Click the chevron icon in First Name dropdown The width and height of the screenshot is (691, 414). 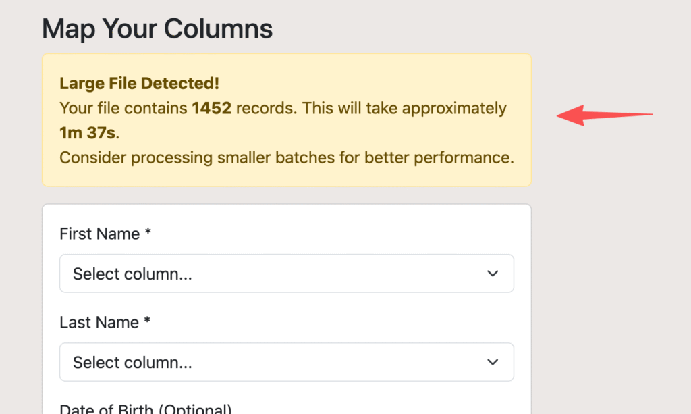(493, 274)
